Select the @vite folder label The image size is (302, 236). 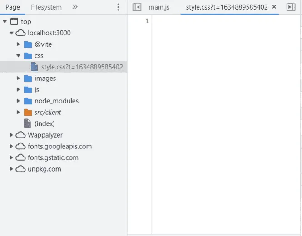[43, 44]
